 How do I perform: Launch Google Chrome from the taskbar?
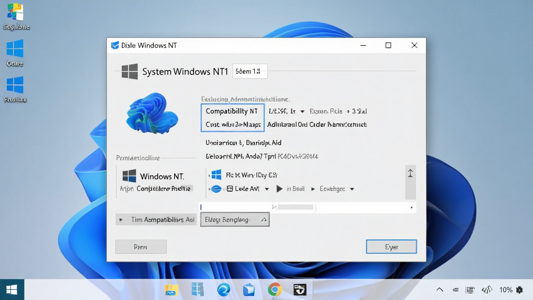tap(274, 290)
